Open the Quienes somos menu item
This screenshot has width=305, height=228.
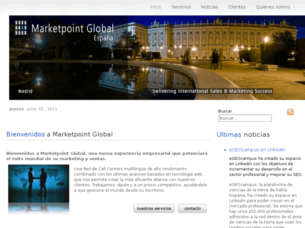pos(273,7)
